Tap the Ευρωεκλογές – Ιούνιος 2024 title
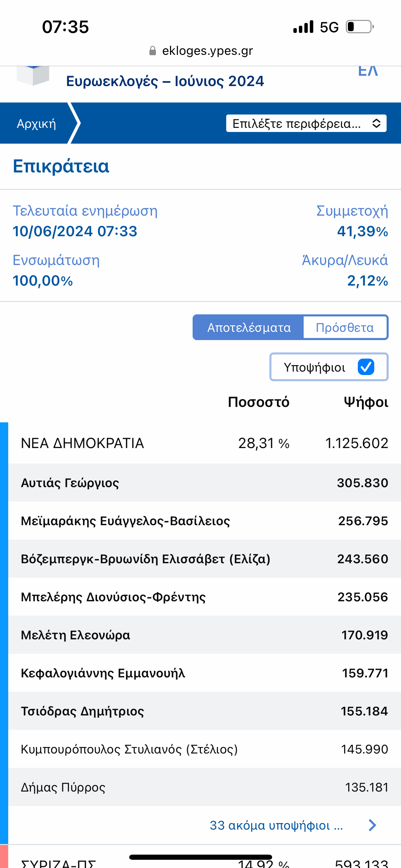 point(165,81)
